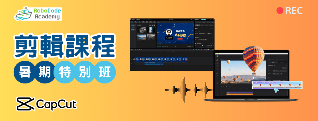Open the Video tab in the laptop's right panel

[x=269, y=59]
